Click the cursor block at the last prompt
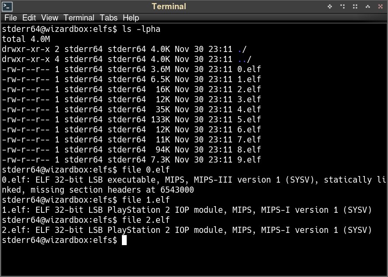Screen dimensions: 388x277 [124, 240]
